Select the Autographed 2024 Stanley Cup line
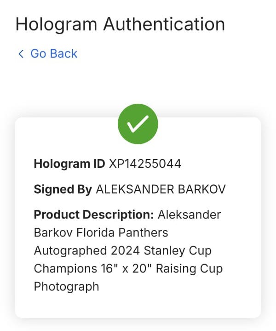This screenshot has width=276, height=331. [123, 250]
